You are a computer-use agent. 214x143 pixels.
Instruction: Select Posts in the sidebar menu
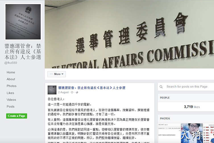click(x=11, y=107)
